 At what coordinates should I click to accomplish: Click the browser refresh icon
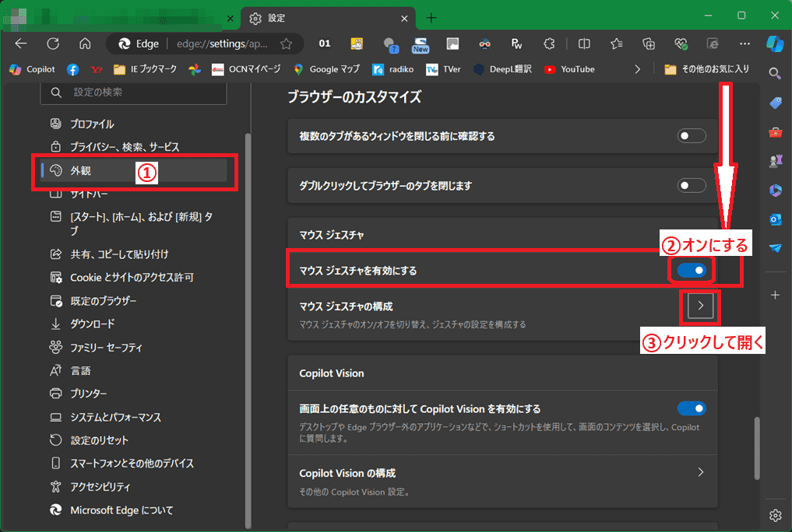point(53,44)
